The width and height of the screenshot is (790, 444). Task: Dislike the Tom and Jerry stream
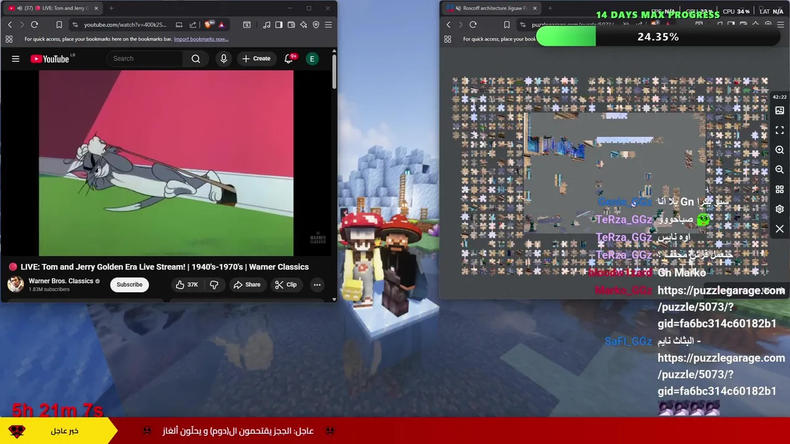click(x=214, y=284)
